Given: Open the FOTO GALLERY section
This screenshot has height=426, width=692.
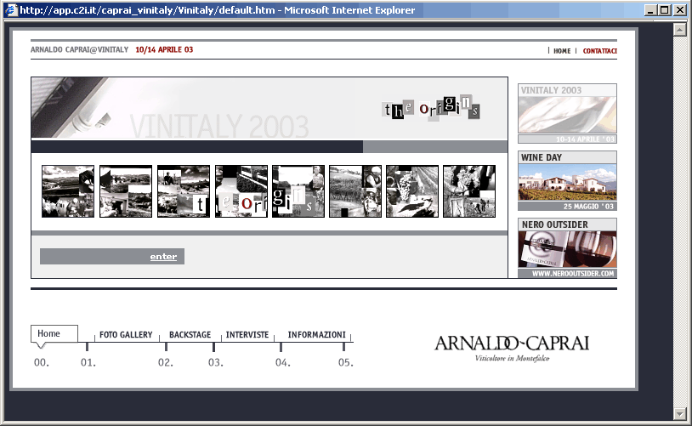Looking at the screenshot, I should pyautogui.click(x=126, y=335).
